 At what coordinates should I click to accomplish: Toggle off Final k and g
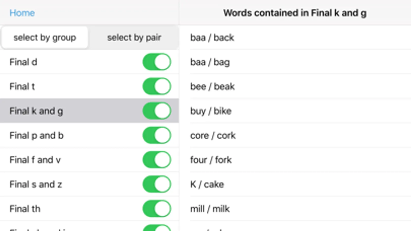coord(157,111)
